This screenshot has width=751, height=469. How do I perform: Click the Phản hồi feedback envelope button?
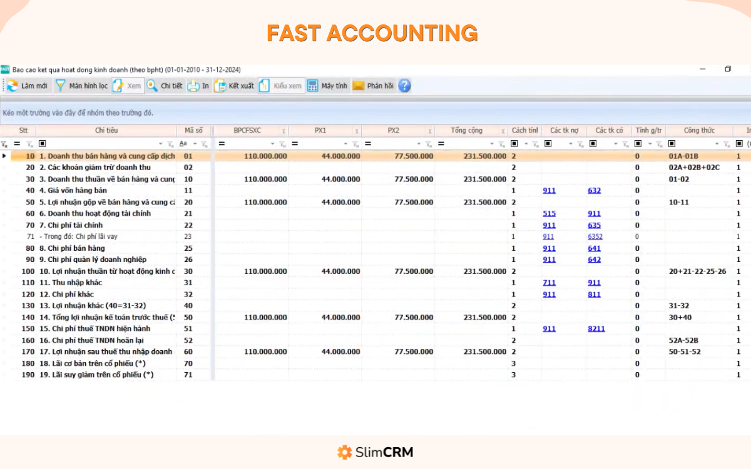[374, 86]
